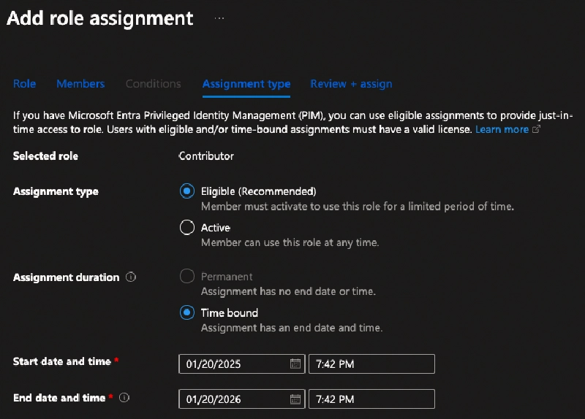Select the Assignment type tab

point(246,84)
